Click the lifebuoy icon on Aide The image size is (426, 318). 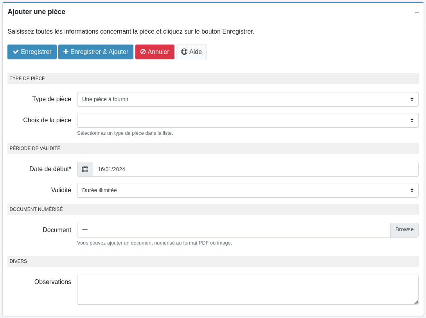click(x=184, y=52)
